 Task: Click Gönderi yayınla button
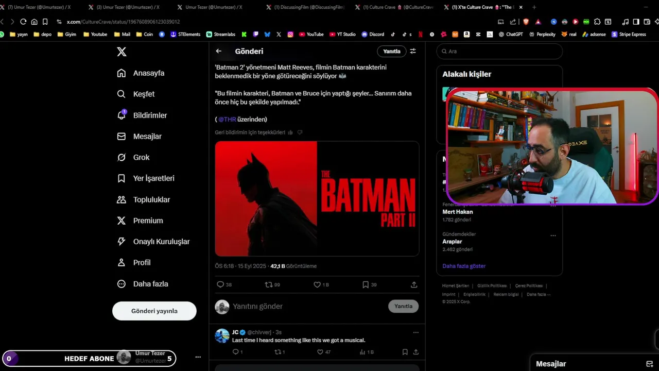[x=154, y=311]
